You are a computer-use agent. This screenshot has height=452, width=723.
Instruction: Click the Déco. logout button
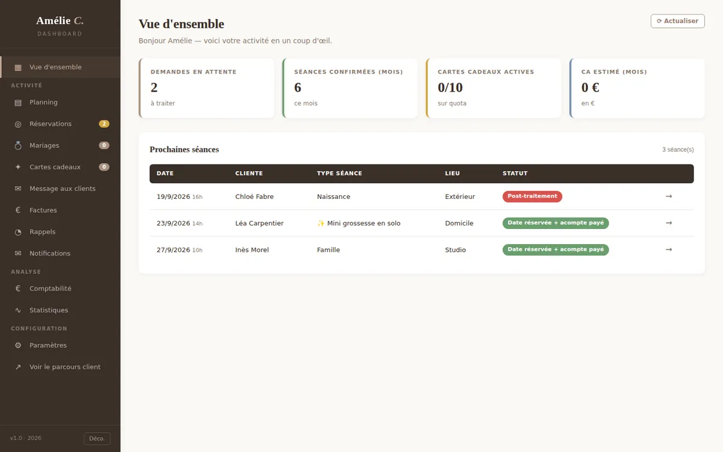tap(97, 439)
